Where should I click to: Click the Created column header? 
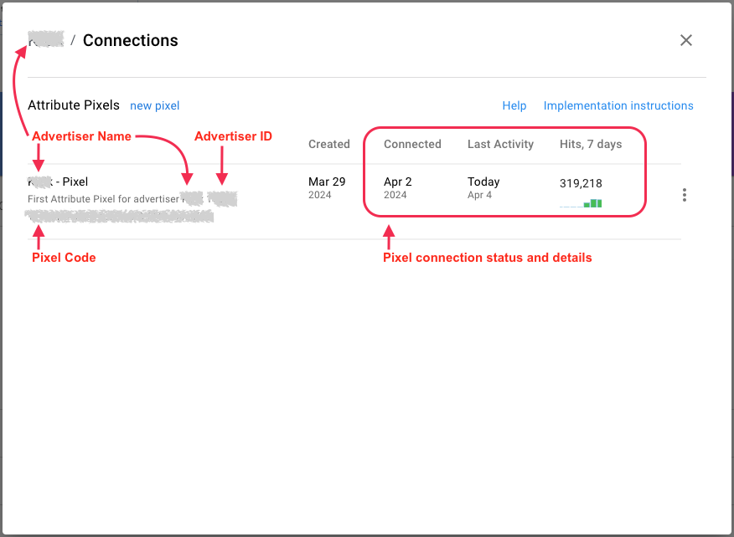click(328, 144)
